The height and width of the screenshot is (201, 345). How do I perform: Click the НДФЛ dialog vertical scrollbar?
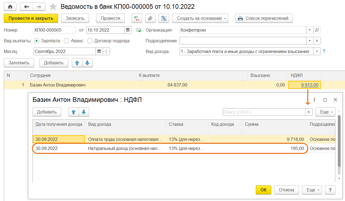click(x=339, y=146)
